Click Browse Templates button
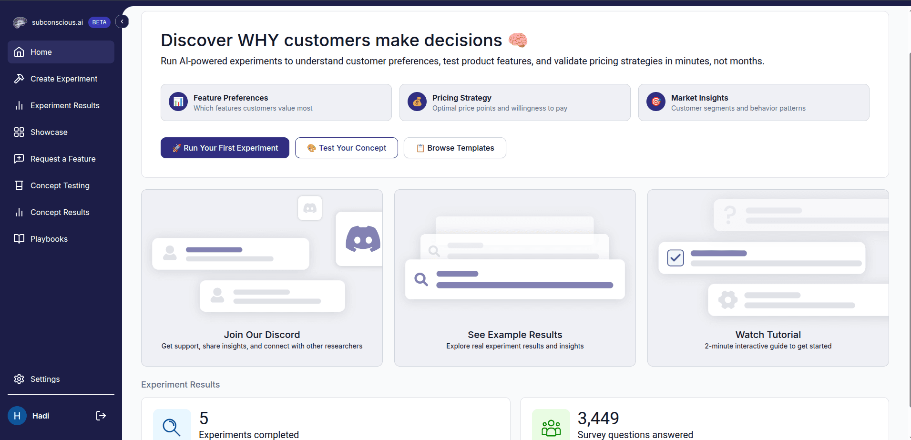The height and width of the screenshot is (440, 911). 455,148
